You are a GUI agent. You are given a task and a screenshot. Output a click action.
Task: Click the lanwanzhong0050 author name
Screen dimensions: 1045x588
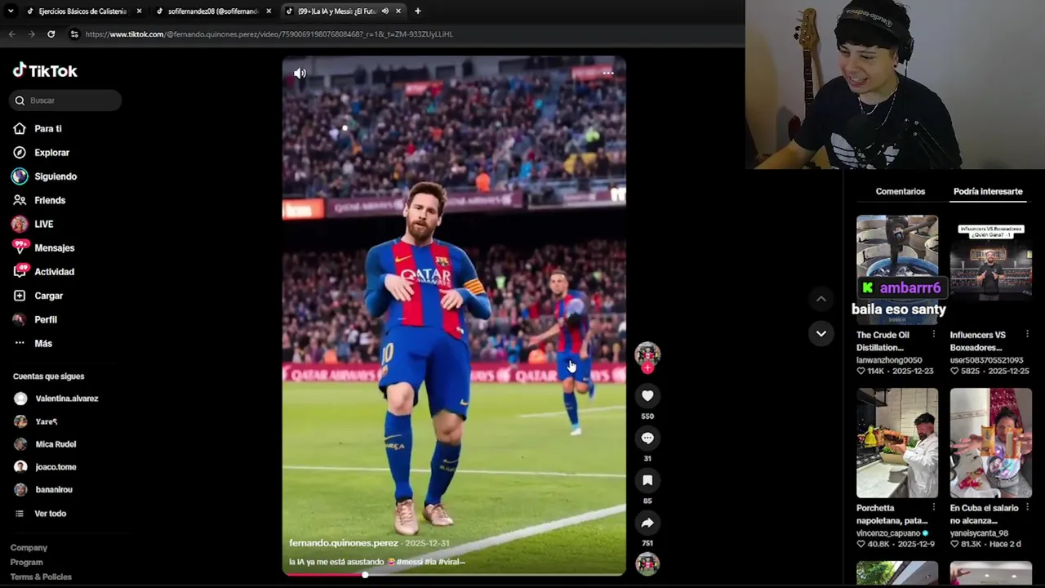click(889, 360)
